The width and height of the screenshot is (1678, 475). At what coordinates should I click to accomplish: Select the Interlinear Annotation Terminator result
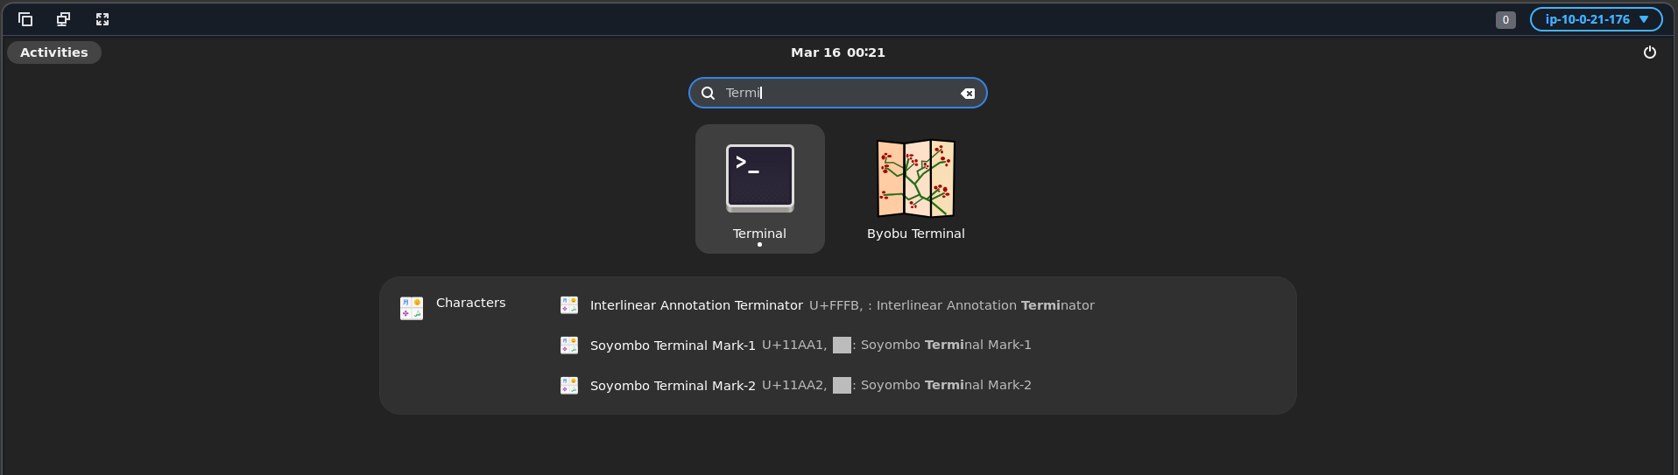695,305
